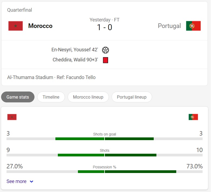Viewport: 211px width, 192px height.
Task: Expand stats with the See more chevron
Action: (32, 182)
